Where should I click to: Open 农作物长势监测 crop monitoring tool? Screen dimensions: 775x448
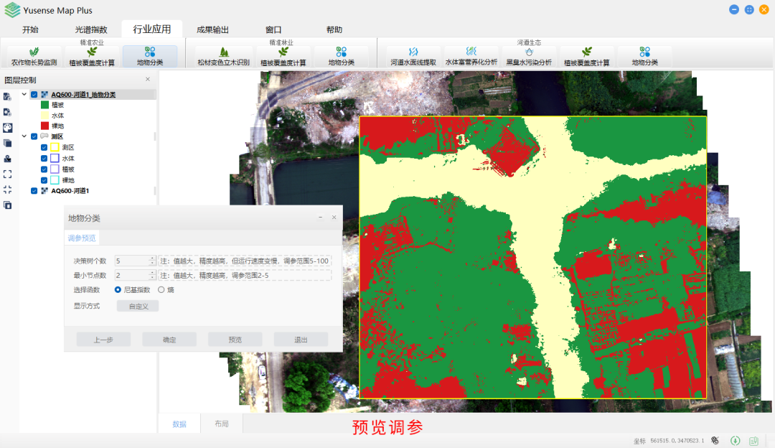click(34, 57)
